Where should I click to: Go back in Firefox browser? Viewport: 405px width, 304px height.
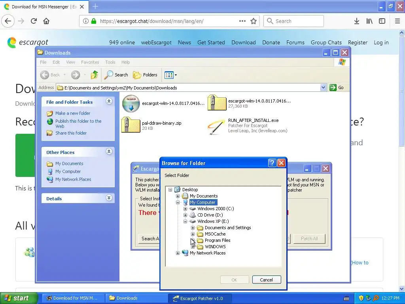tap(8, 21)
